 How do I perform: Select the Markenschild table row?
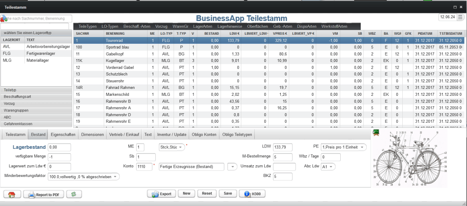click(269, 95)
